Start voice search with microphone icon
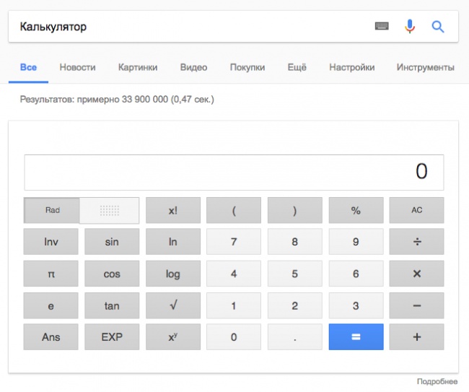 (x=410, y=27)
